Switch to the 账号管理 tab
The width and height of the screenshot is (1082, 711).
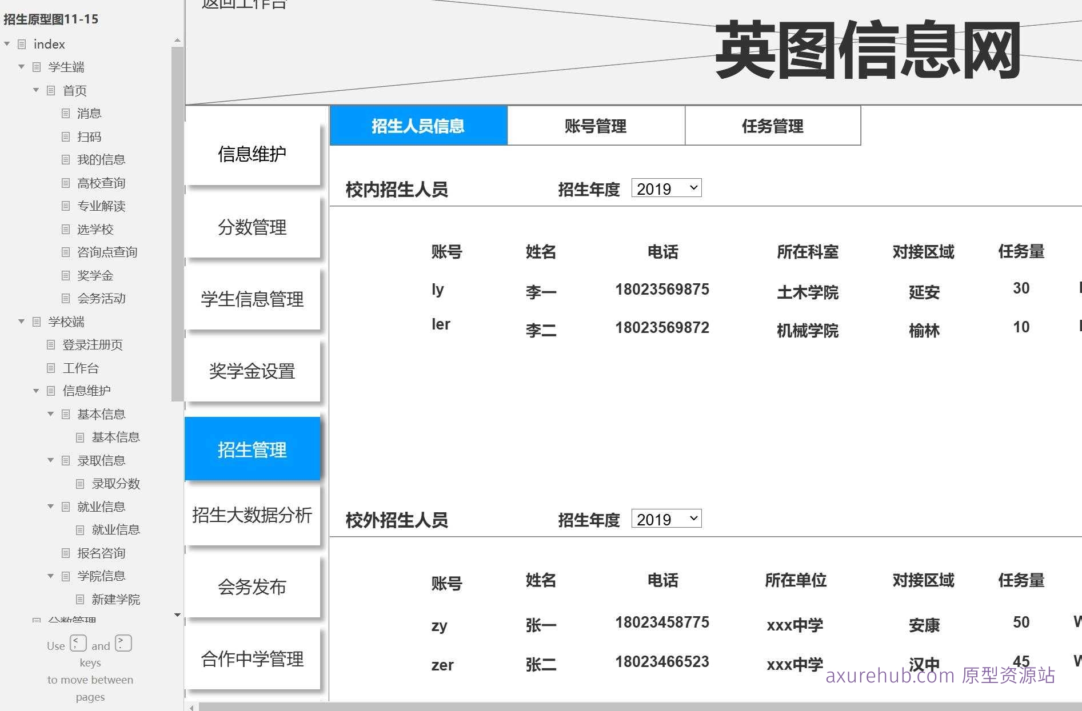coord(595,126)
